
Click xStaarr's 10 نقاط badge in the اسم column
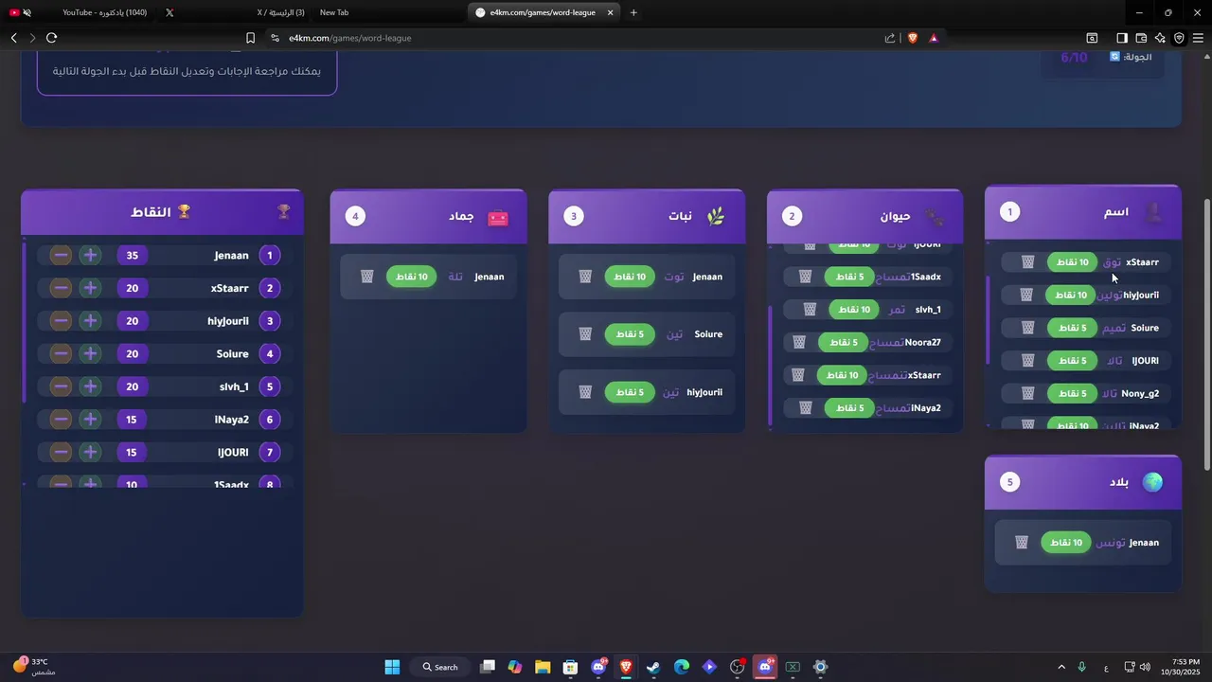tap(1072, 262)
